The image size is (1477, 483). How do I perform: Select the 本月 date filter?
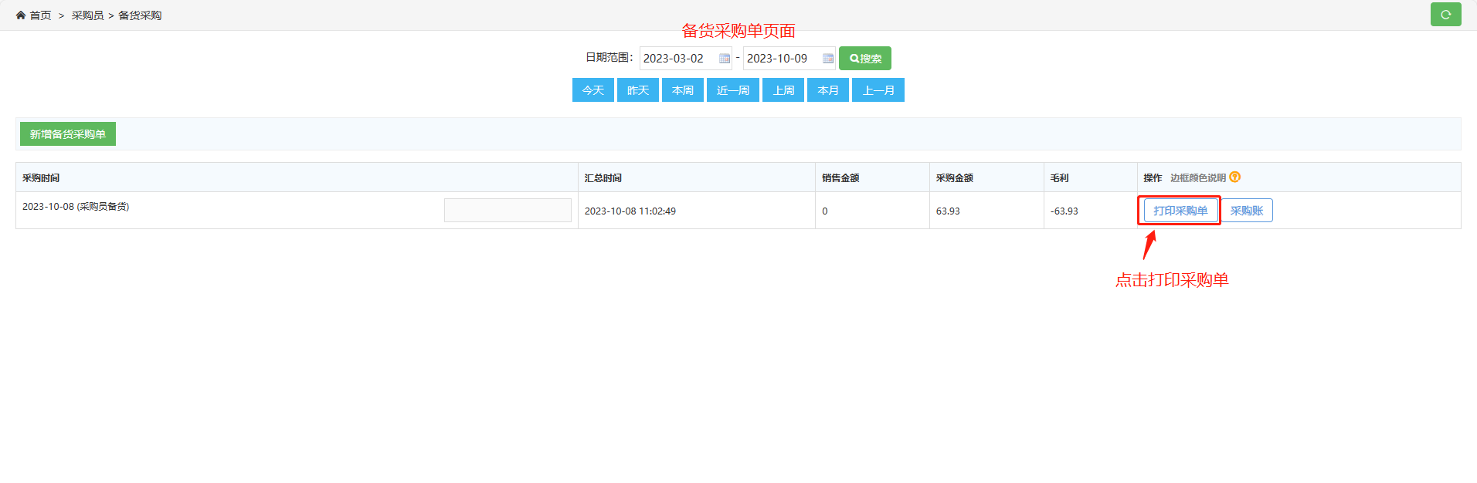click(x=827, y=90)
